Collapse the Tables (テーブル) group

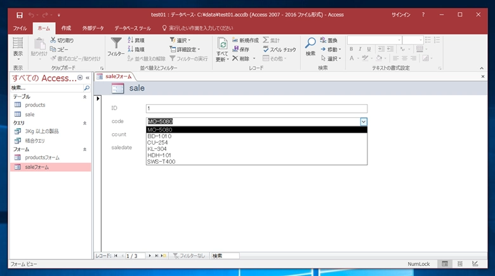click(x=84, y=97)
